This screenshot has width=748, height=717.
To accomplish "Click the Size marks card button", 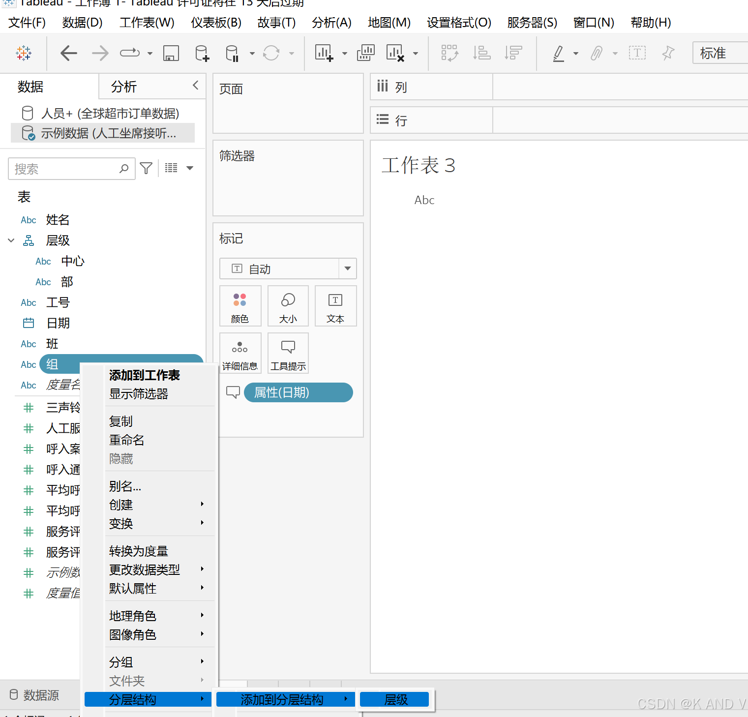I will [288, 306].
